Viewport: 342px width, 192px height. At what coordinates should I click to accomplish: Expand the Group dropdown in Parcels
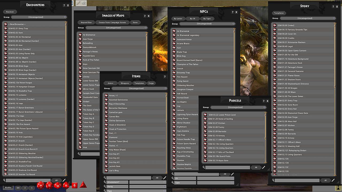pos(238,107)
